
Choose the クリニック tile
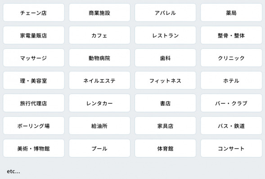click(x=231, y=58)
